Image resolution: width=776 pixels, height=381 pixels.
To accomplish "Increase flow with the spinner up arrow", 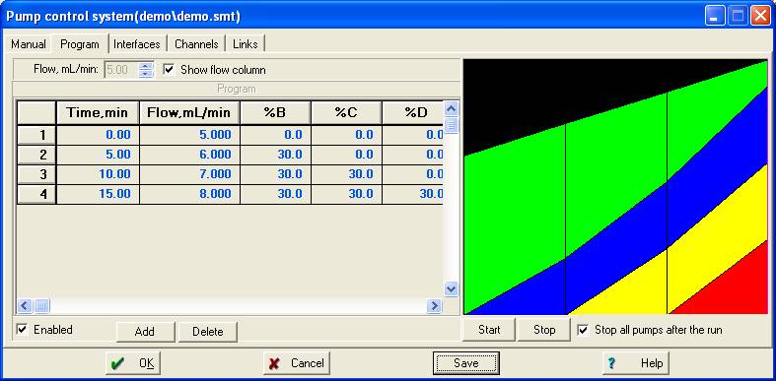I will (146, 66).
